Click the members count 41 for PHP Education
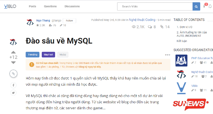The height and width of the screenshot is (114, 213). [x=203, y=63]
